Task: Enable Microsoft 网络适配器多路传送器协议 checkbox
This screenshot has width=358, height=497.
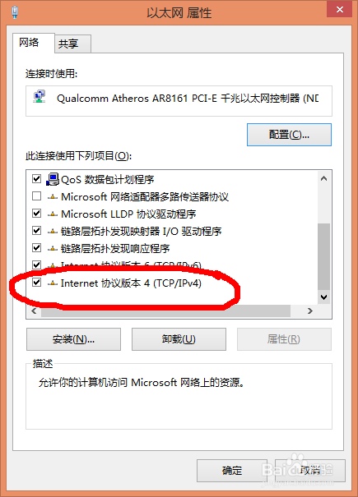Action: [37, 196]
